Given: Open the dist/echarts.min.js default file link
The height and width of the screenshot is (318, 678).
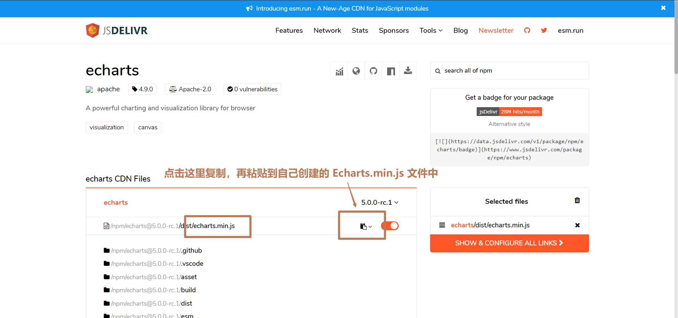Looking at the screenshot, I should [x=173, y=226].
